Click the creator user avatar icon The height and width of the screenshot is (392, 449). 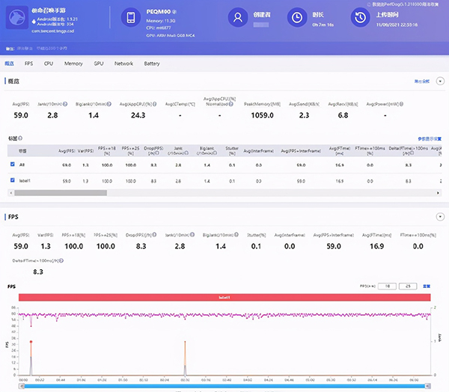coord(238,18)
